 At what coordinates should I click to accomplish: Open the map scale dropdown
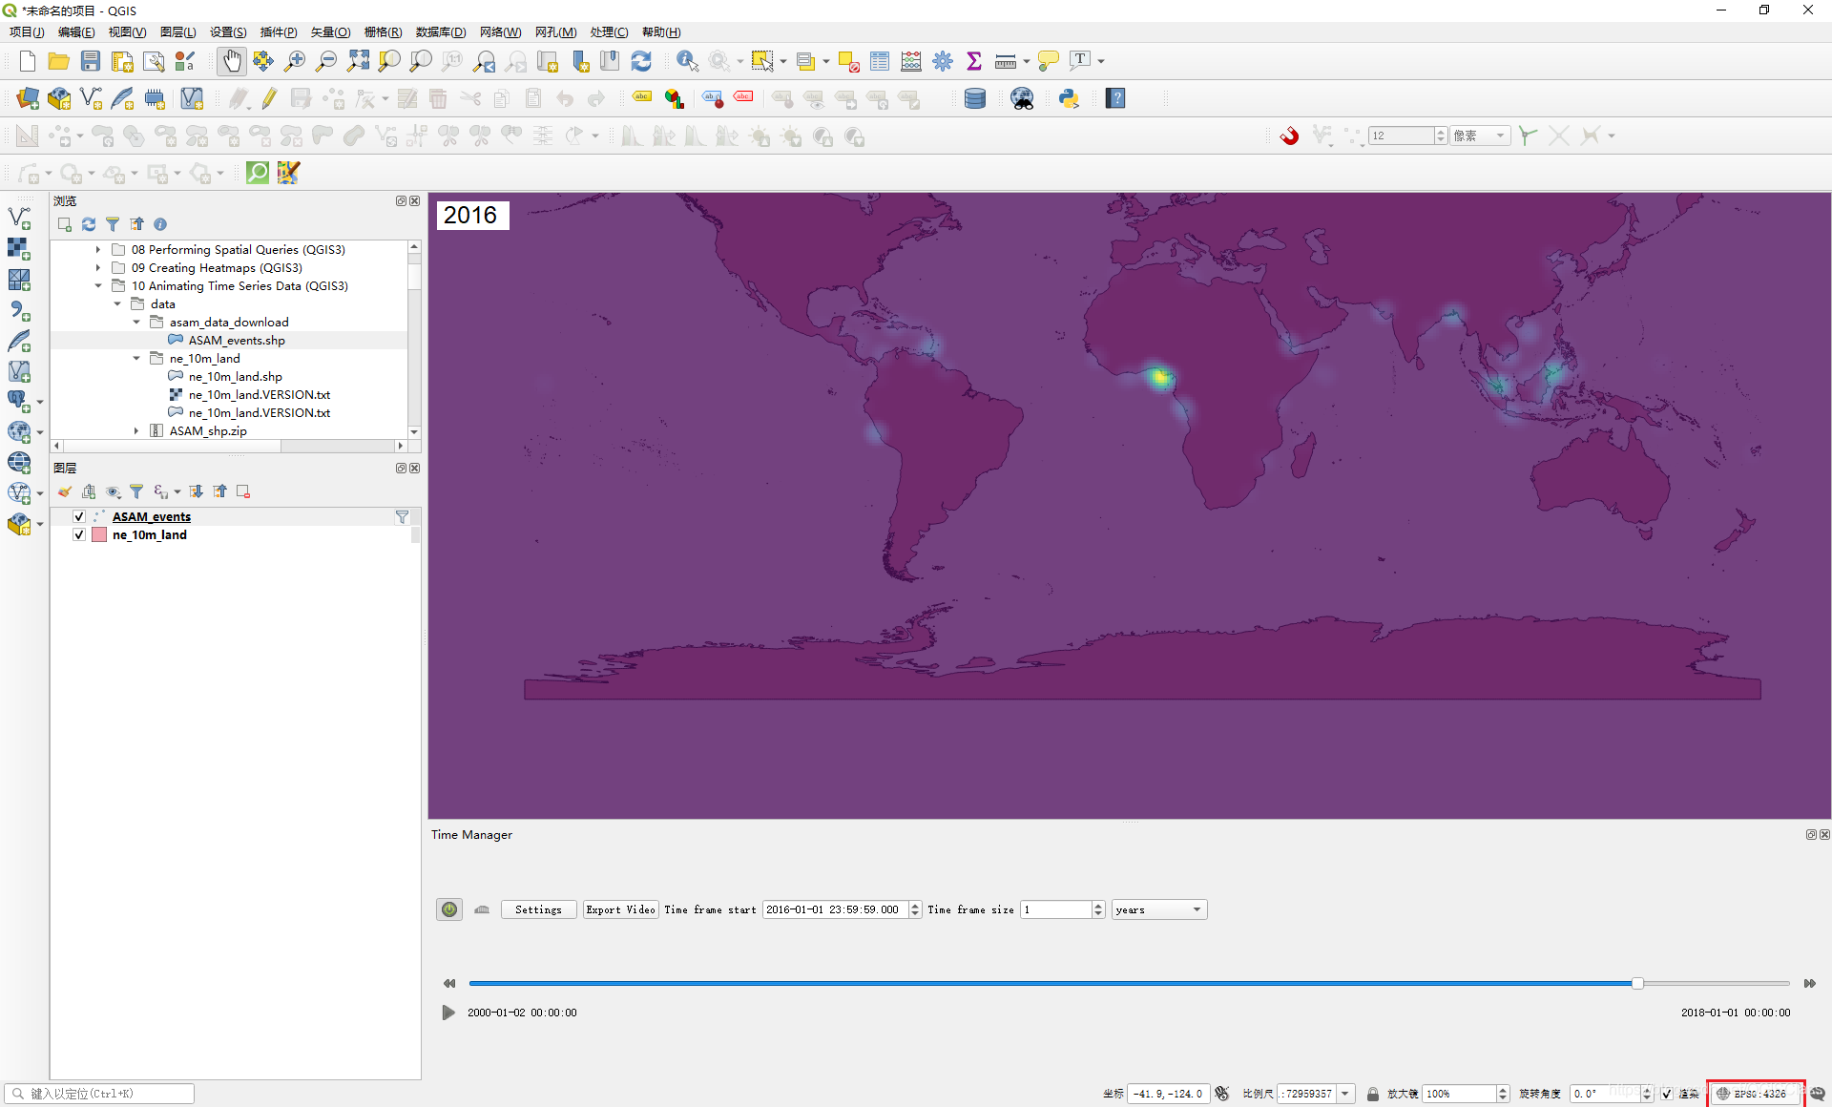(1344, 1094)
